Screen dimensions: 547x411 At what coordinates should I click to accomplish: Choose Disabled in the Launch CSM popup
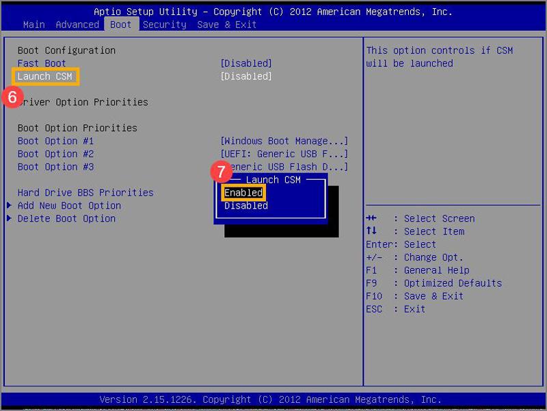coord(246,206)
